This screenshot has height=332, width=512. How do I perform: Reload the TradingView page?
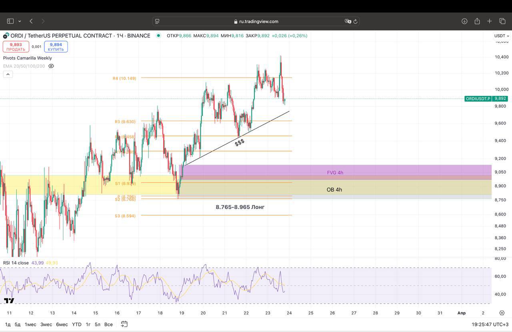click(x=355, y=21)
